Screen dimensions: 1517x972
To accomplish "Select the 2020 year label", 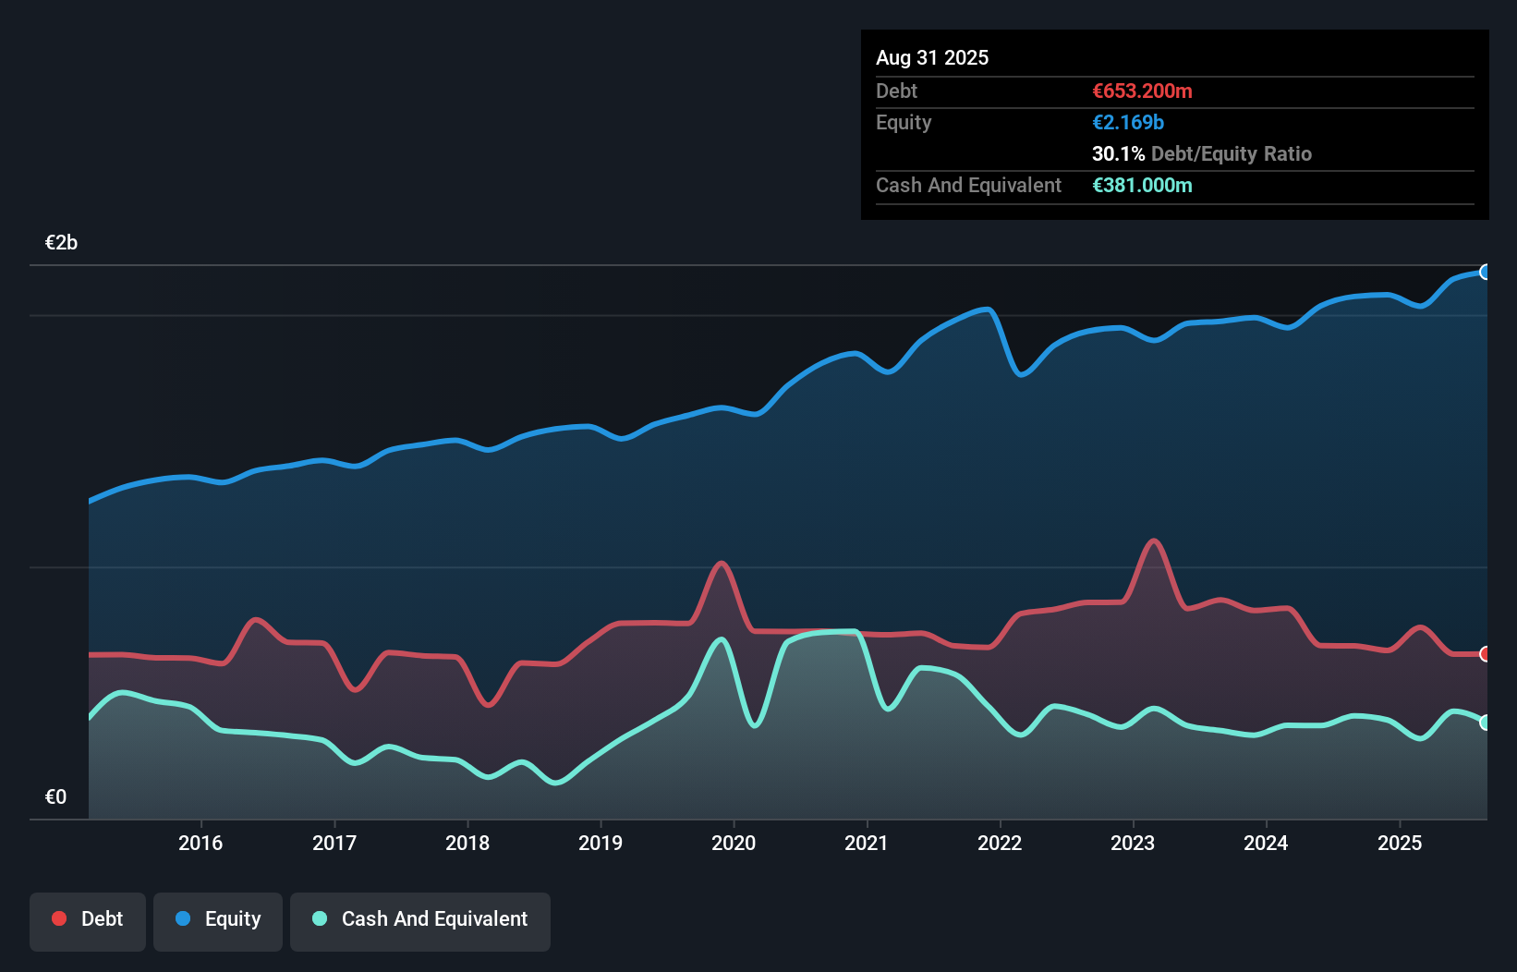I will pos(734,843).
